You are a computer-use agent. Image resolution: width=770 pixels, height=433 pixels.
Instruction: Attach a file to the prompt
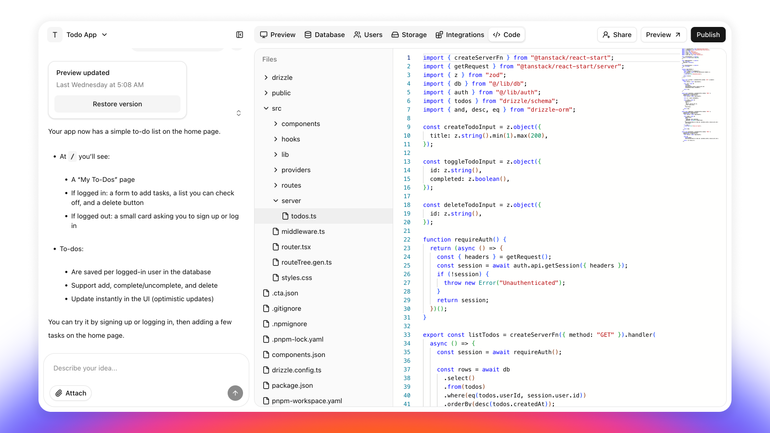point(71,393)
